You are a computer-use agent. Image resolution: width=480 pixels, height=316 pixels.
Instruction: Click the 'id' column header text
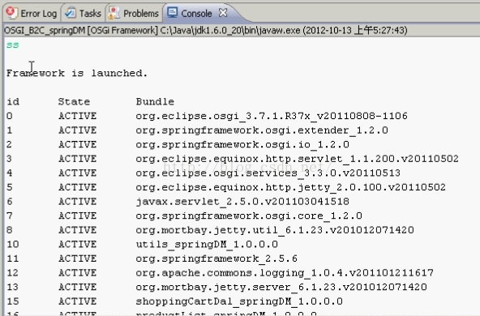(13, 101)
